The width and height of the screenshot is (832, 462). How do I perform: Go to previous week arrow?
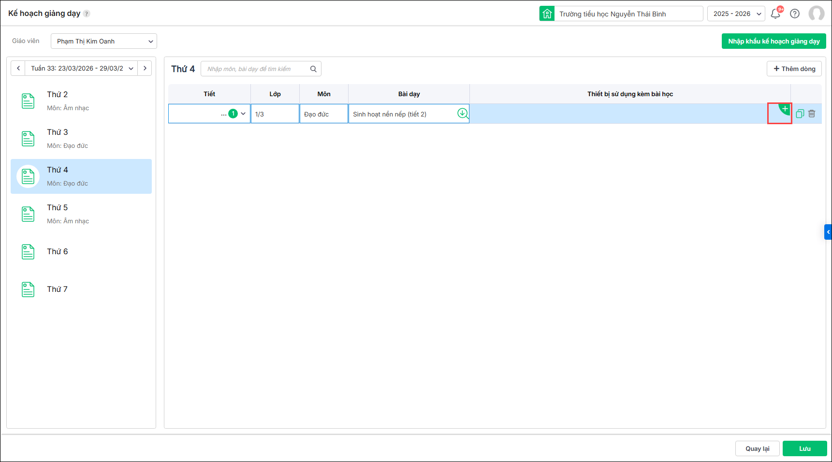coord(18,68)
